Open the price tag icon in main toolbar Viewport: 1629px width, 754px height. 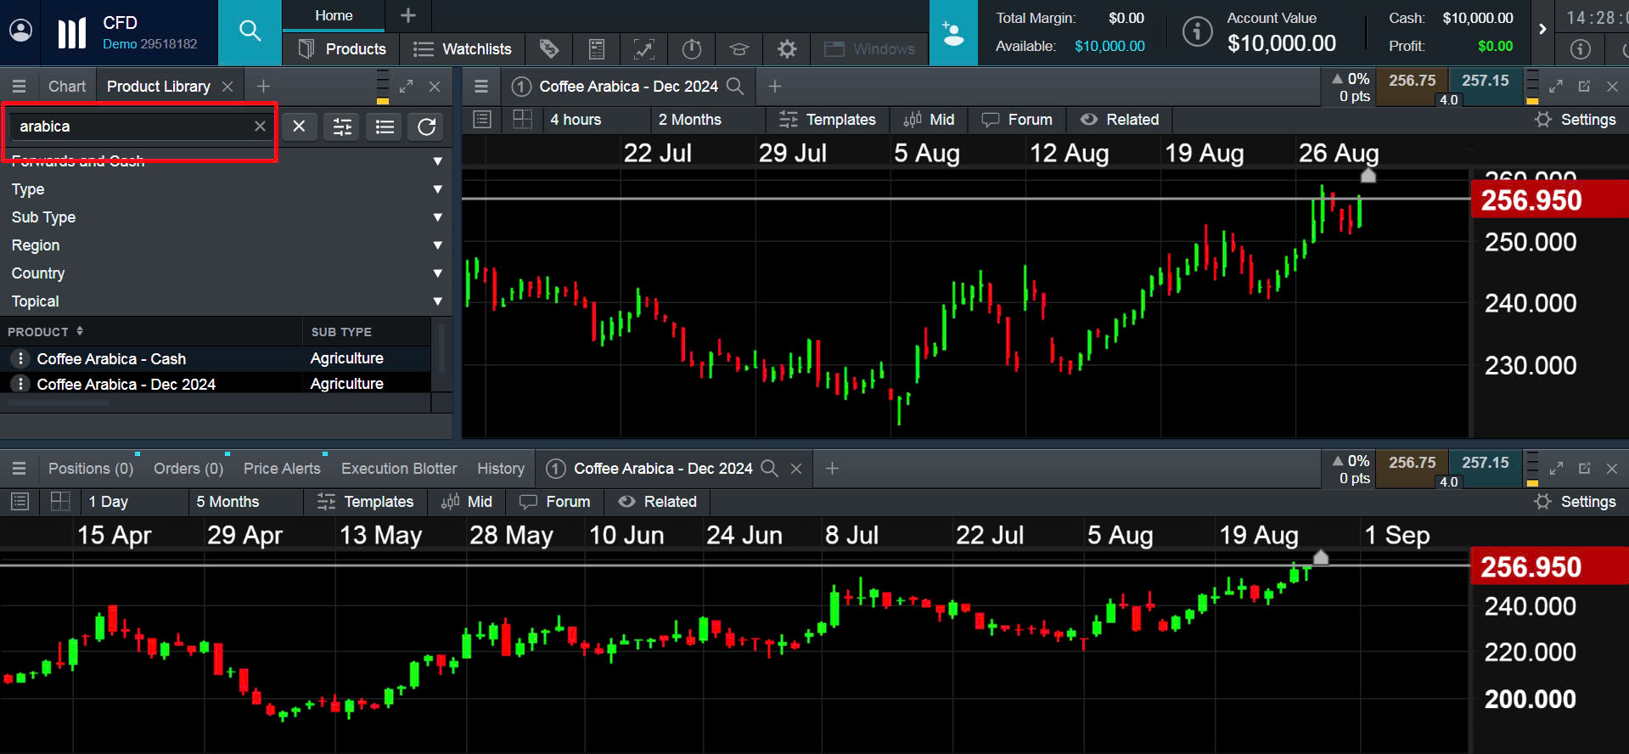point(549,49)
